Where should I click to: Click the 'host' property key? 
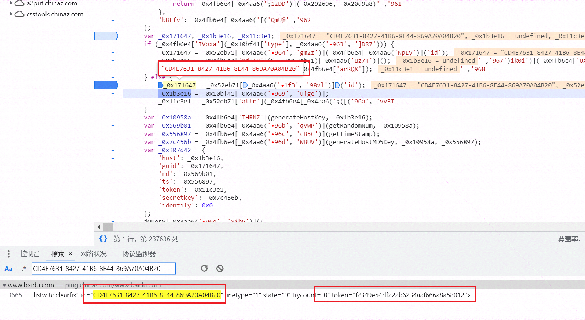tap(169, 158)
